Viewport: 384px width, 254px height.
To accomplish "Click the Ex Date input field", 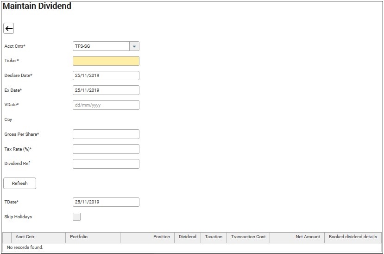I will coord(106,90).
